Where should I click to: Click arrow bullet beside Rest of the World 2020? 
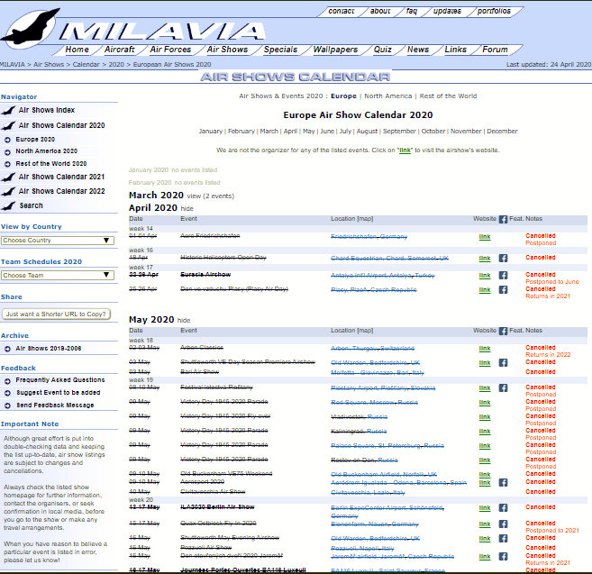coord(7,164)
